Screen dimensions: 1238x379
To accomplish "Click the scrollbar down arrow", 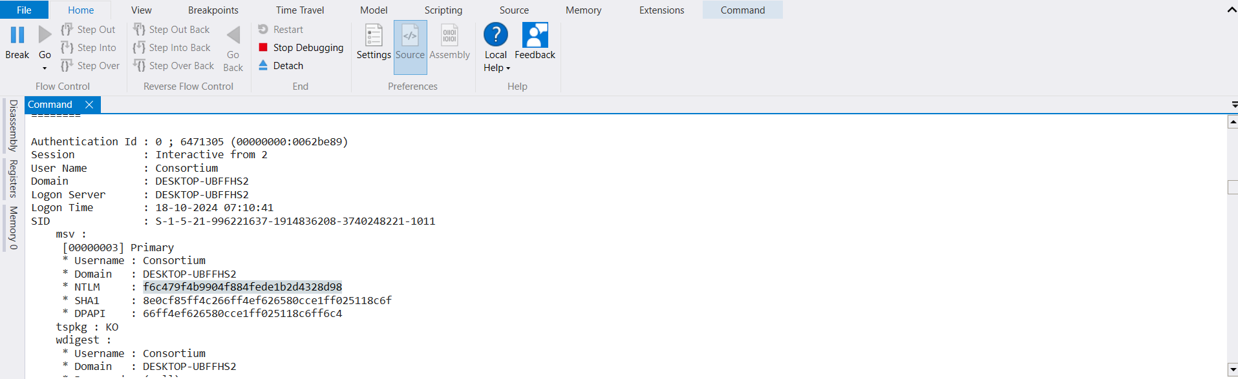I will click(x=1232, y=369).
